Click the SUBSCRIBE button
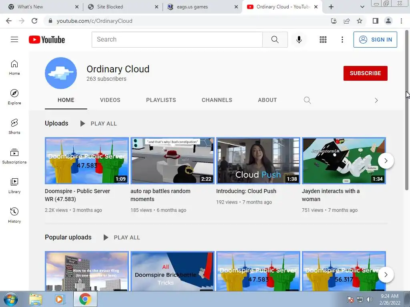The width and height of the screenshot is (410, 307). [x=365, y=74]
